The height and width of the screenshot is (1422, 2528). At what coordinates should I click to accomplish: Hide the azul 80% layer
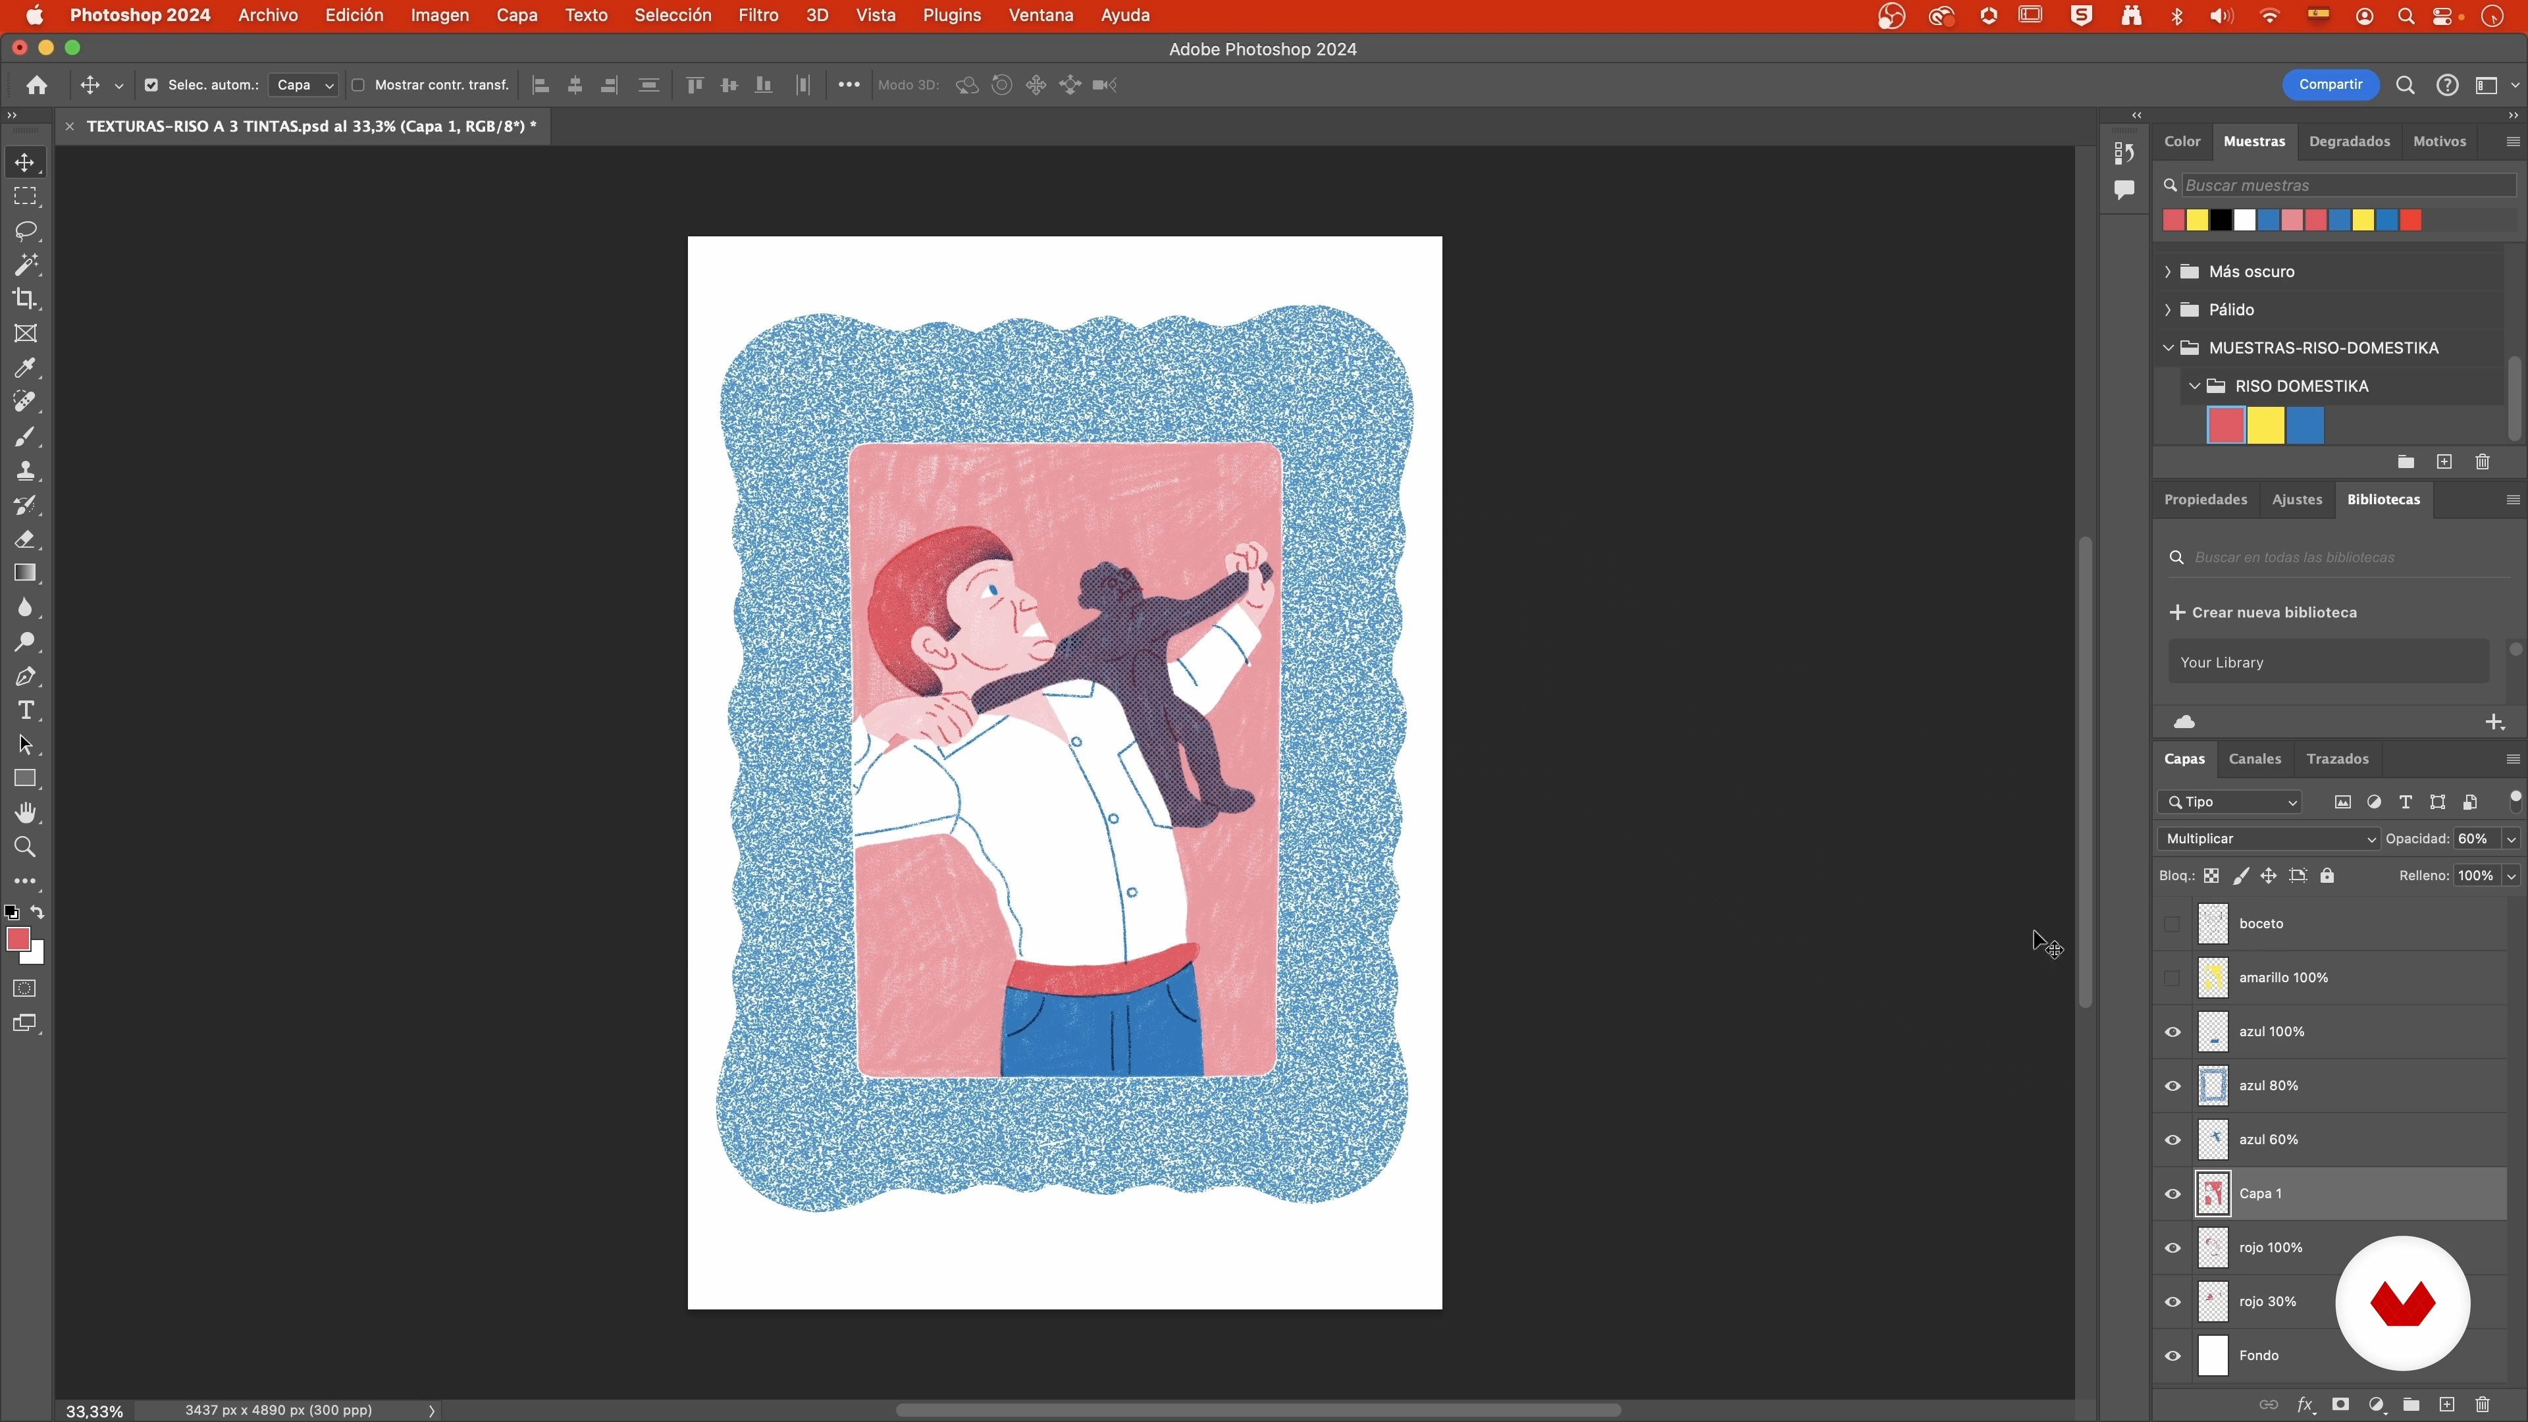click(2172, 1086)
